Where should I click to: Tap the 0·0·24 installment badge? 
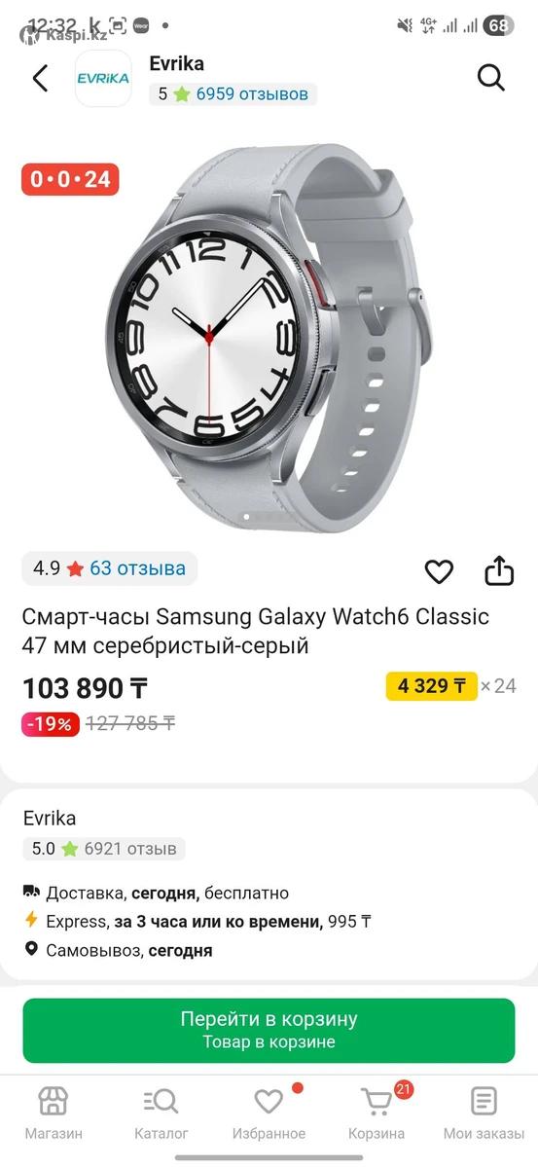click(70, 179)
